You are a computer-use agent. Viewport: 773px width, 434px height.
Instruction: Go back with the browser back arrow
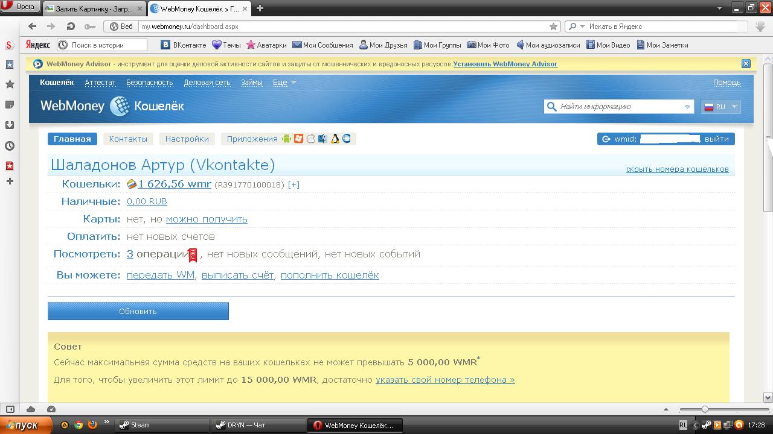coord(33,27)
